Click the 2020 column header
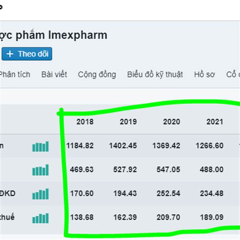240x240 pixels. (171, 122)
